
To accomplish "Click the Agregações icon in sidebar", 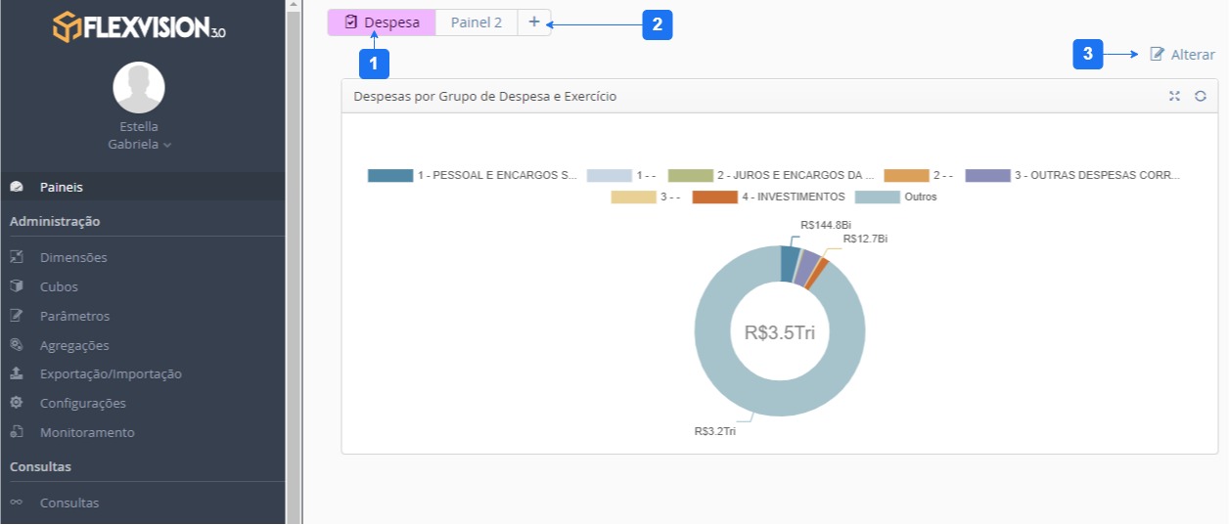I will pyautogui.click(x=17, y=345).
